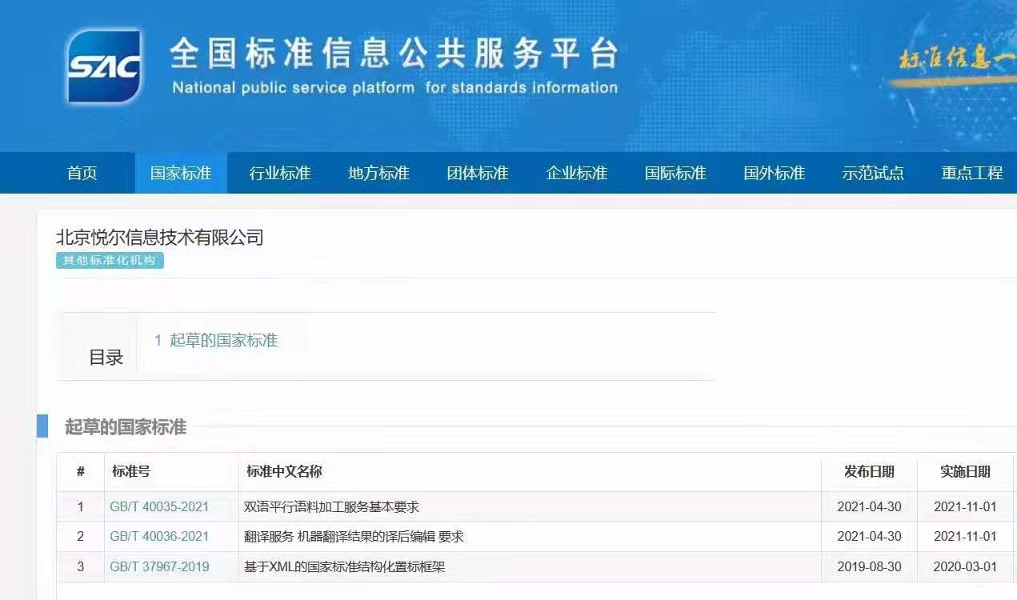Navigate to the 国外标准 tab

coord(772,173)
